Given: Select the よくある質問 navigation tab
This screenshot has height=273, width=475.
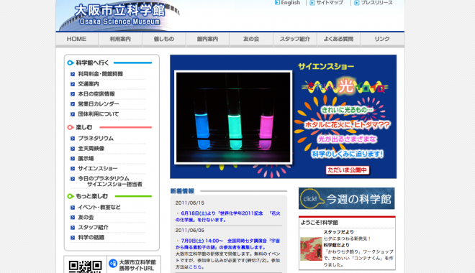Looking at the screenshot, I should click(x=338, y=40).
